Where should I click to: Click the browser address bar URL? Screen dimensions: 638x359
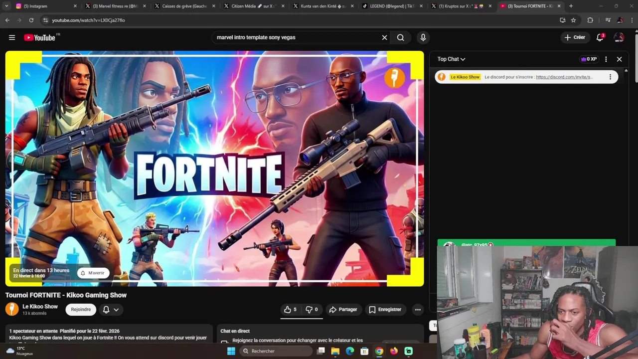coord(88,20)
